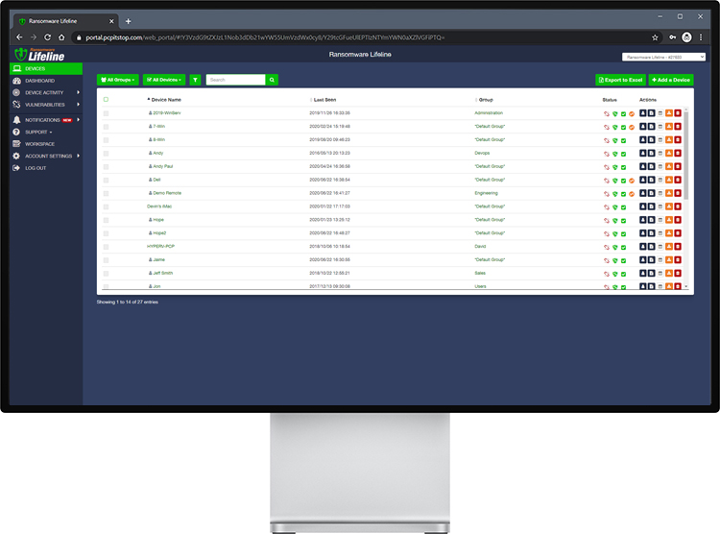Click the first dark action icon for Andy
This screenshot has height=534, width=720.
pos(642,153)
